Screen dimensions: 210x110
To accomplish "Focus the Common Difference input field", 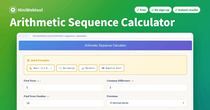I will click(x=147, y=88).
